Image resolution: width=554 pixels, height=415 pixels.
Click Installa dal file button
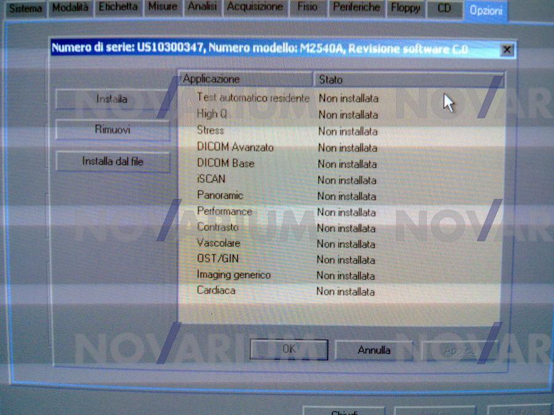[113, 162]
